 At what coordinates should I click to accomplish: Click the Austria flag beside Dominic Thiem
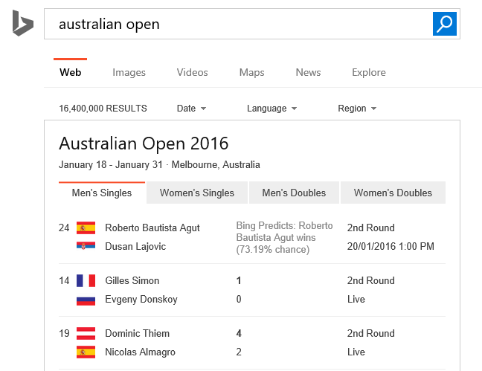[86, 334]
